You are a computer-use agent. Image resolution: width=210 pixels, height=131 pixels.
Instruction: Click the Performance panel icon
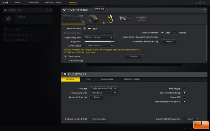tap(5, 40)
